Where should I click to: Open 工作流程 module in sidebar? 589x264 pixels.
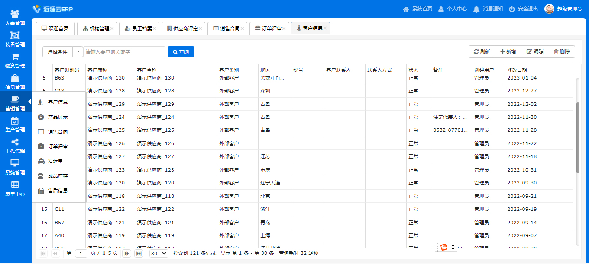15,146
